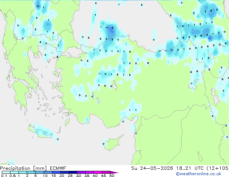Pick the 35–40 mm magenta legend swatch
Screen dimensions: 229x177
click(x=89, y=172)
